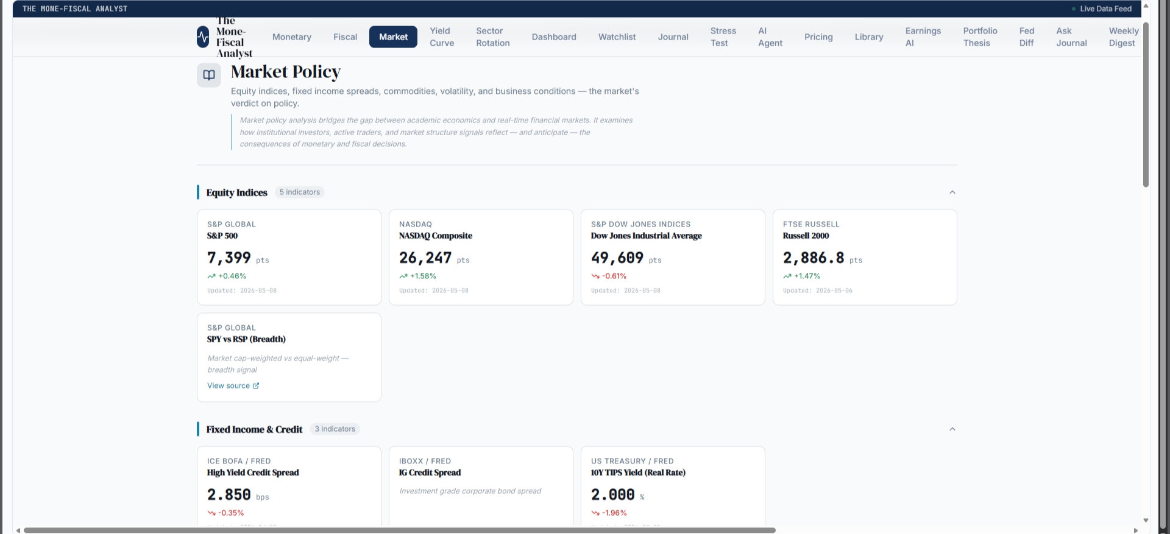Open the Russell 2000 indicator card

click(865, 258)
